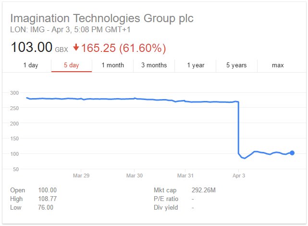Show the max time range
This screenshot has width=308, height=226.
point(278,65)
